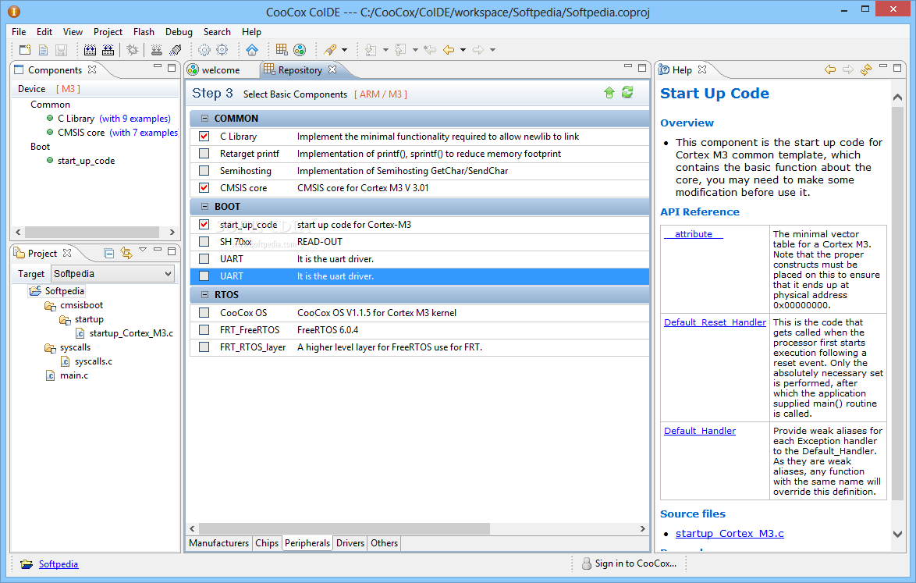The height and width of the screenshot is (583, 916).
Task: Click the flashlight search toolbar icon
Action: pyautogui.click(x=330, y=50)
